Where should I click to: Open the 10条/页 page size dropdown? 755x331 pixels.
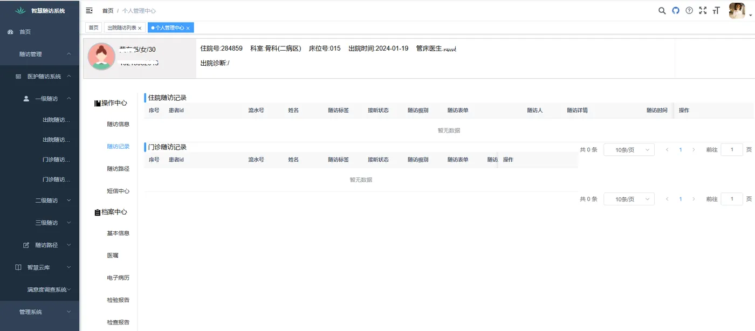pos(629,149)
